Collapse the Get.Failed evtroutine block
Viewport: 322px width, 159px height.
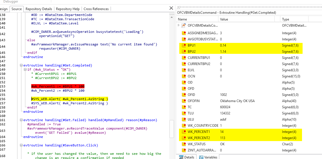[21, 120]
